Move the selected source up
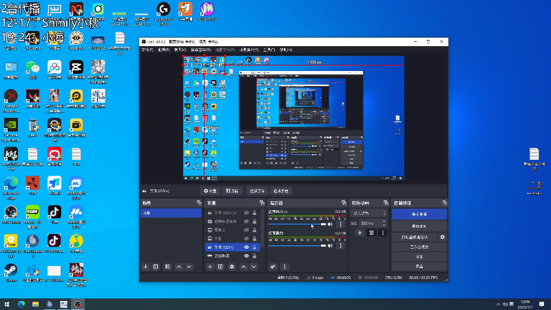The width and height of the screenshot is (551, 310). [x=244, y=267]
